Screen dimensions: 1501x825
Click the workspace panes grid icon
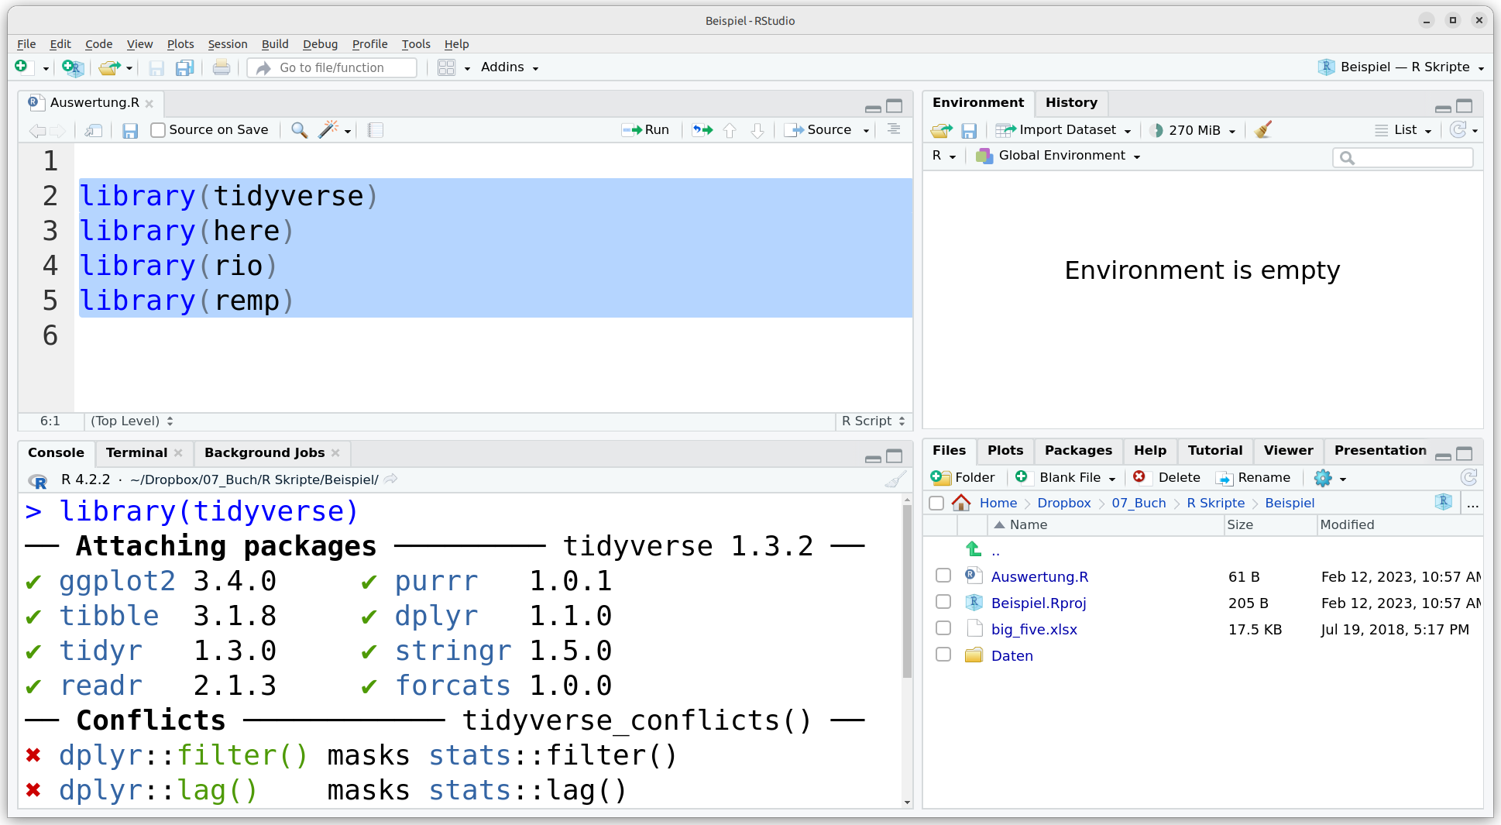click(x=446, y=67)
